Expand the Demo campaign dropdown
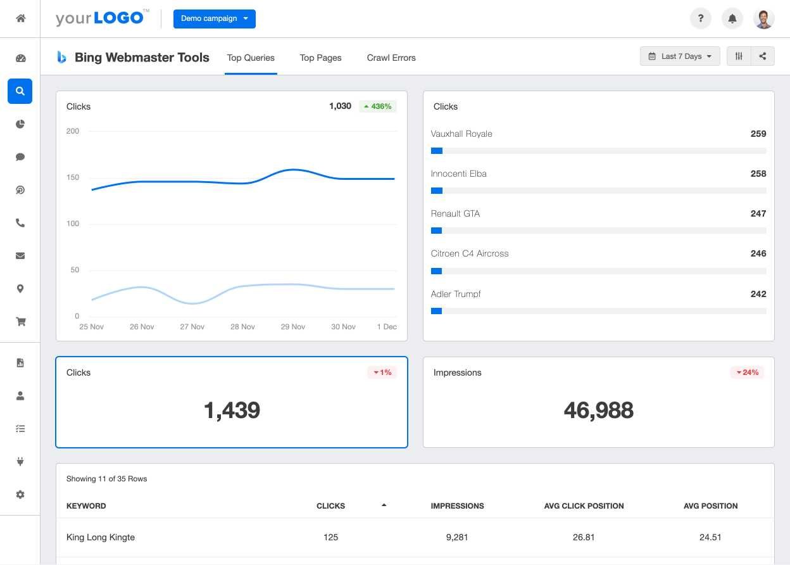 pyautogui.click(x=215, y=18)
